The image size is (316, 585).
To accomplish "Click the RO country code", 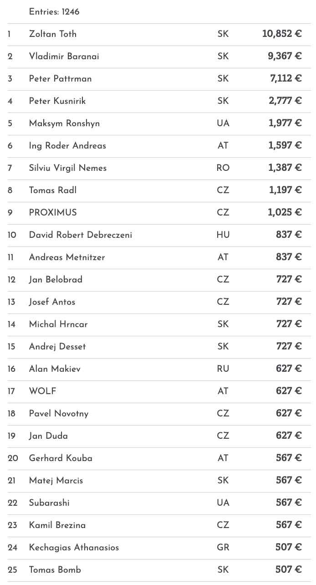I will [x=223, y=168].
